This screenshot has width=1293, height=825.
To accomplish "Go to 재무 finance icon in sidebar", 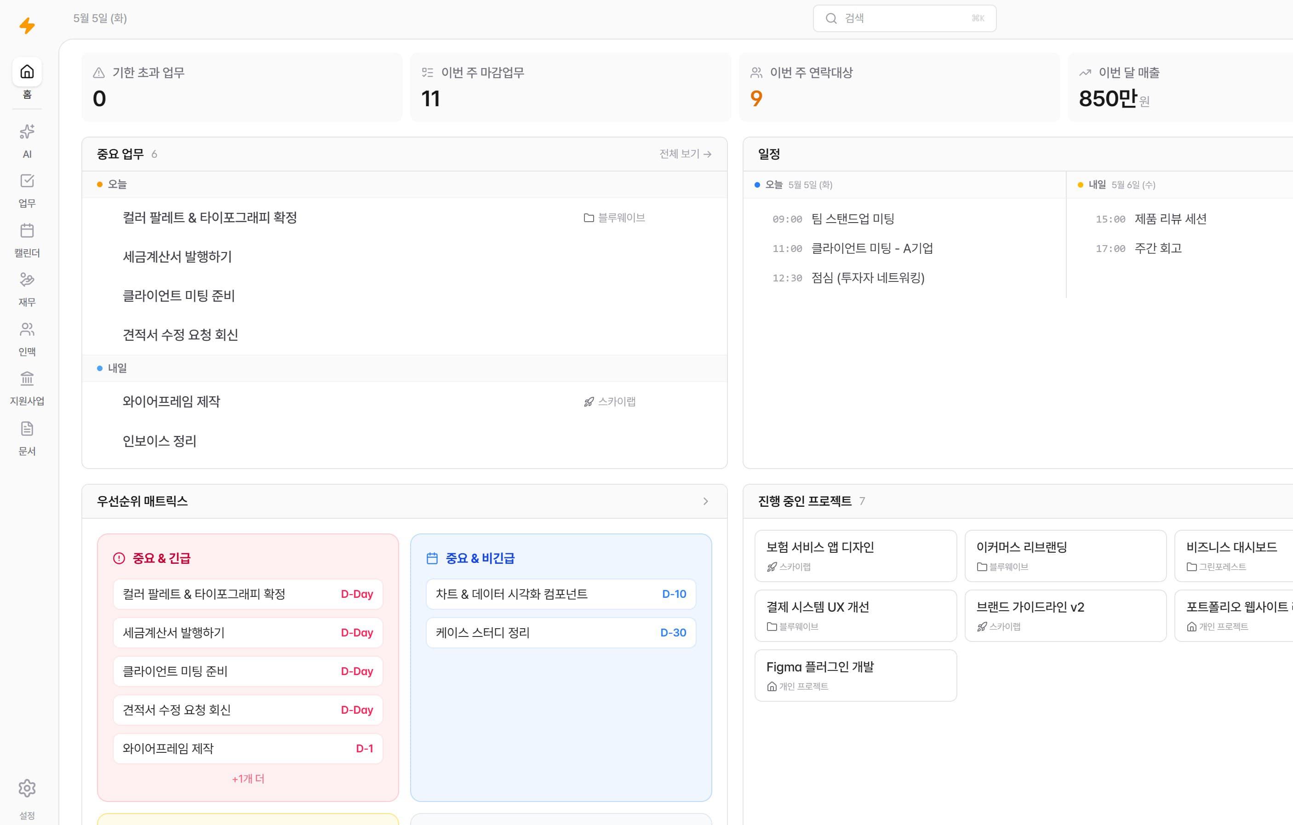I will coord(27,280).
